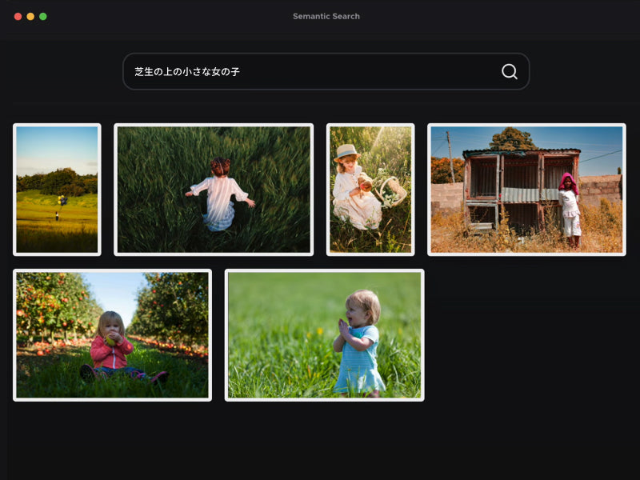This screenshot has width=640, height=480.
Task: Click the dark balloons in the first photo
Action: coord(60,200)
